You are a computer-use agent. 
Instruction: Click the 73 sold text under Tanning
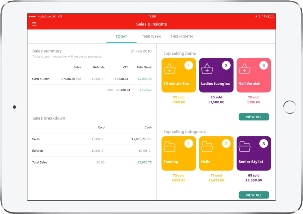click(179, 175)
